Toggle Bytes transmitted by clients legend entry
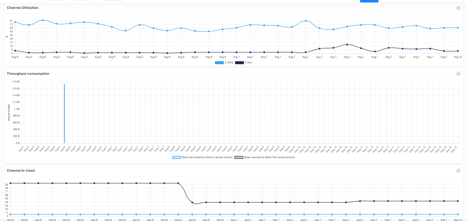Viewport: 467px width, 221px height. [207, 157]
